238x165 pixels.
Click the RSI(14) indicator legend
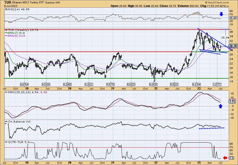pyautogui.click(x=17, y=10)
